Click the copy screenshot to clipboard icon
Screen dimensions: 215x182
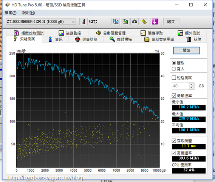125,22
